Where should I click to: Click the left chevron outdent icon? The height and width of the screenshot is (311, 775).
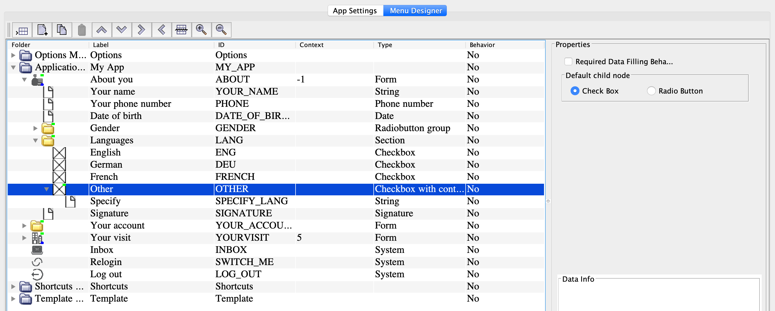pyautogui.click(x=161, y=30)
